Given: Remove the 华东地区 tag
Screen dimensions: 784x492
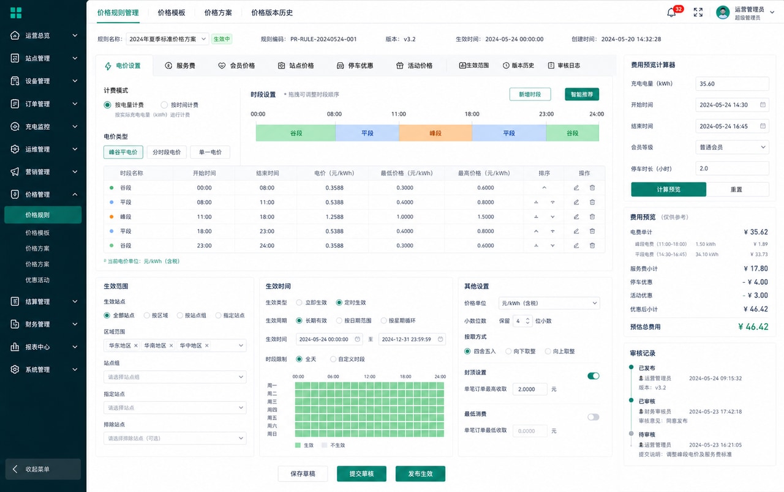Looking at the screenshot, I should pyautogui.click(x=136, y=346).
